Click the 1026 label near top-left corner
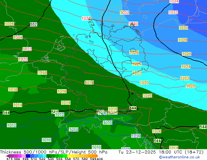This screenshot has width=207, height=160. tap(9, 24)
